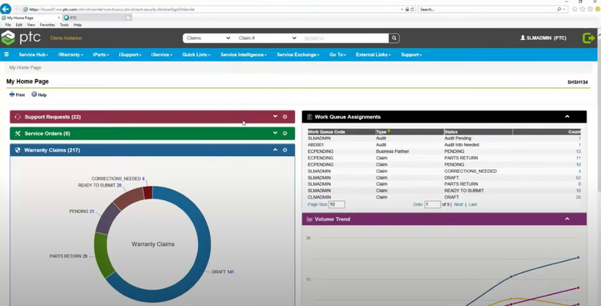Click the Service Orders tools icon
The image size is (601, 306).
click(x=18, y=133)
